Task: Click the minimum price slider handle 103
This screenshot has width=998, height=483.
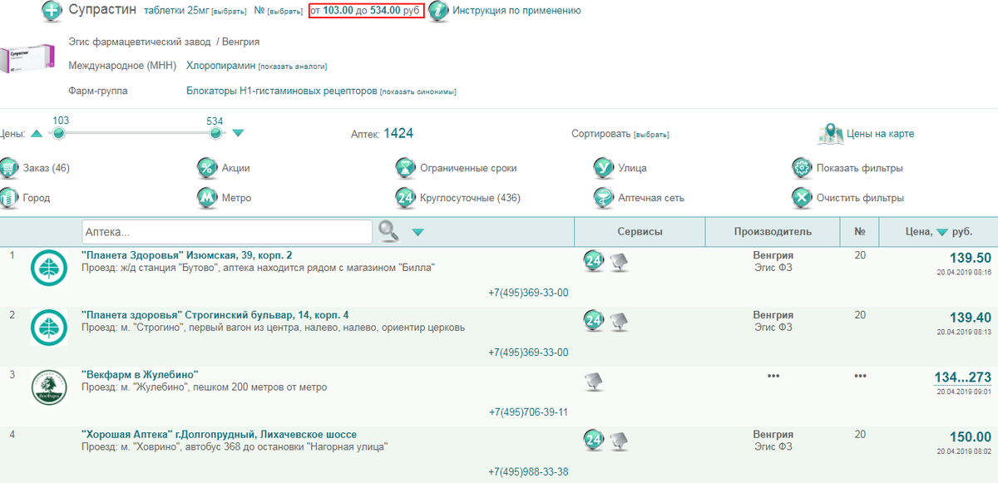Action: coord(59,133)
